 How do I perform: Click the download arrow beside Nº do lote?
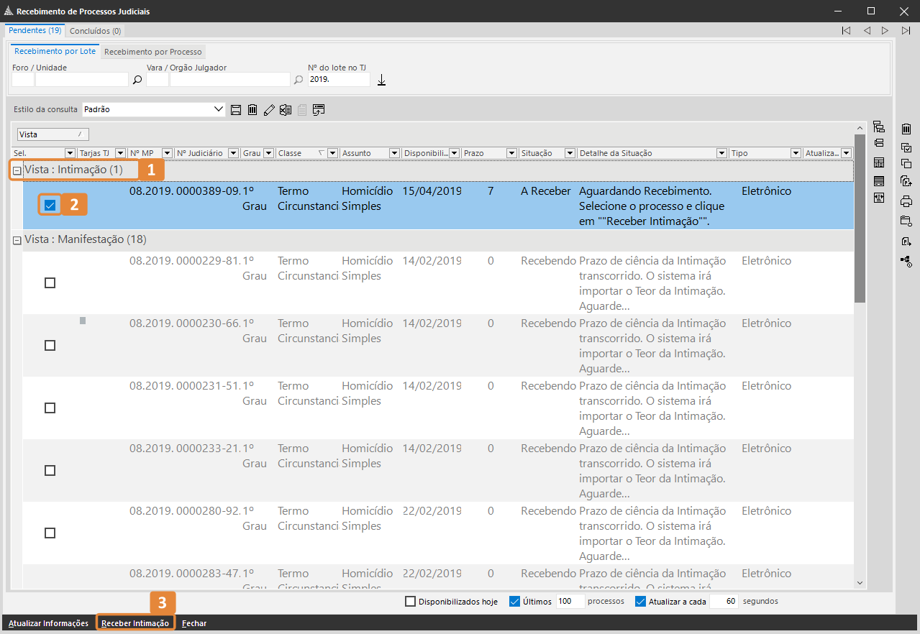(x=382, y=80)
